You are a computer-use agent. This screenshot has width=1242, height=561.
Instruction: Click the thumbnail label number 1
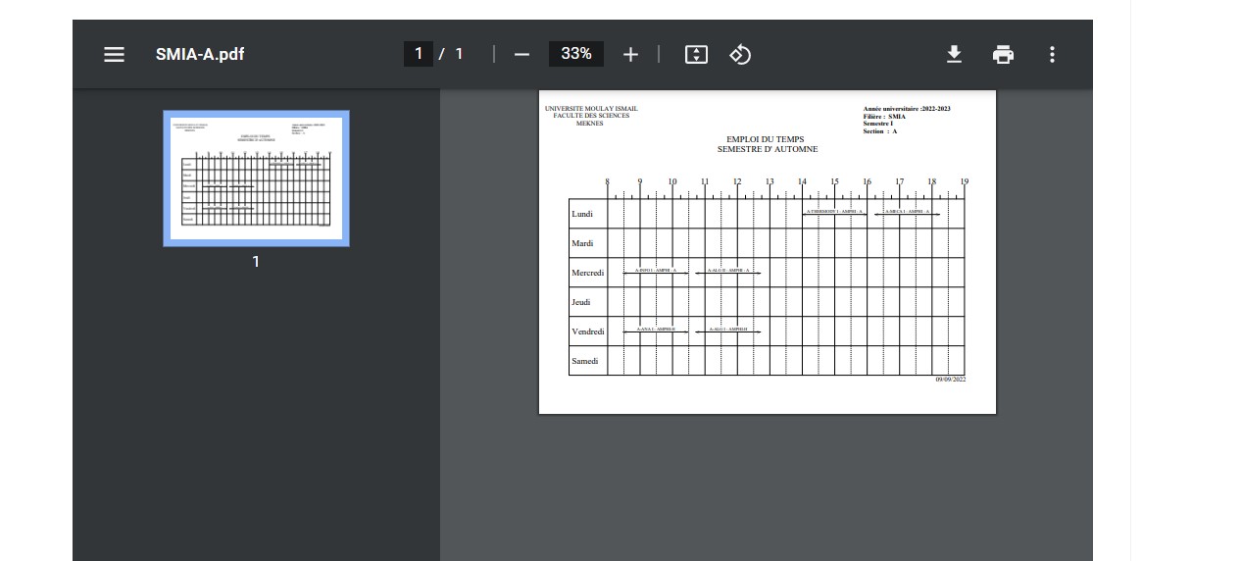[x=256, y=262]
